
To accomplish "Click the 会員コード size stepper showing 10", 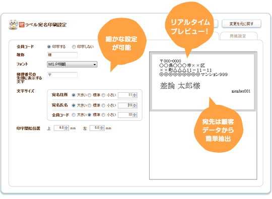I will click(x=127, y=115).
